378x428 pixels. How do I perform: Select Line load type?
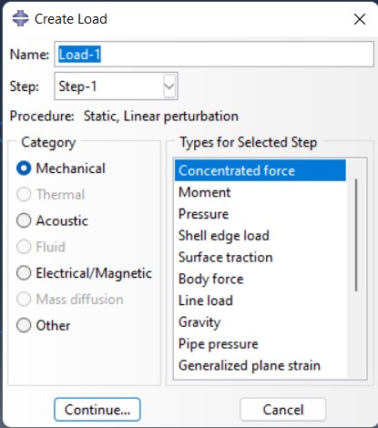(261, 301)
